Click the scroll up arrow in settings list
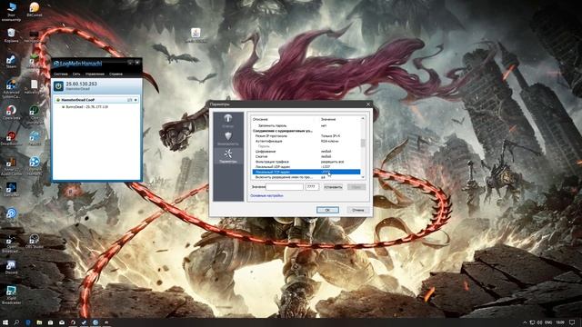The image size is (582, 327). [363, 119]
